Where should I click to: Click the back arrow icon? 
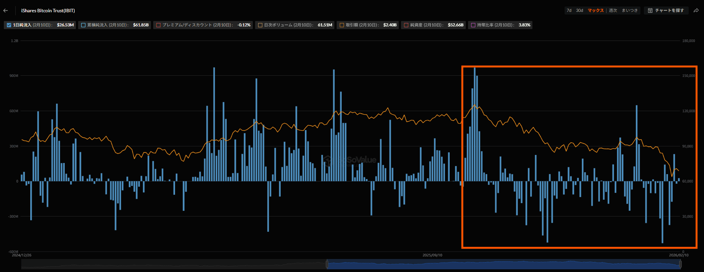(5, 11)
